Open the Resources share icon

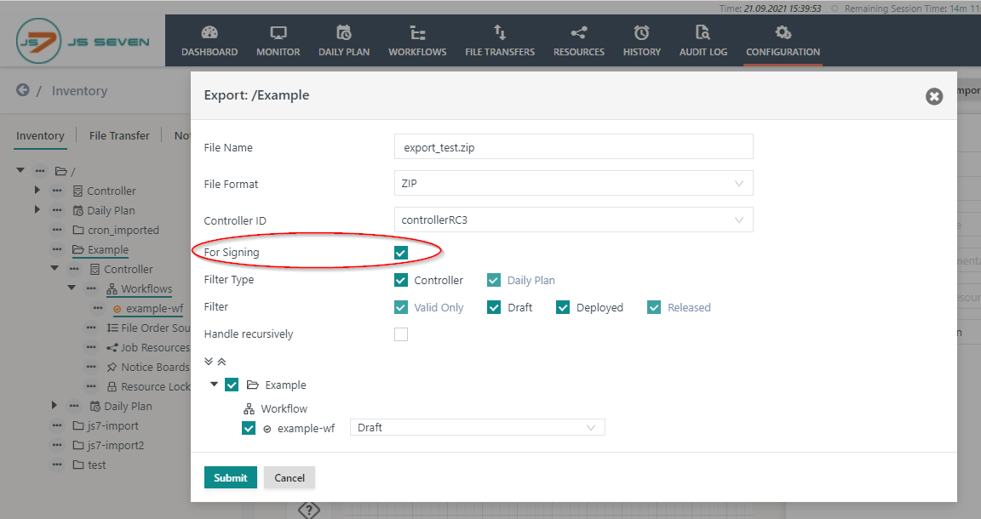coord(579,32)
